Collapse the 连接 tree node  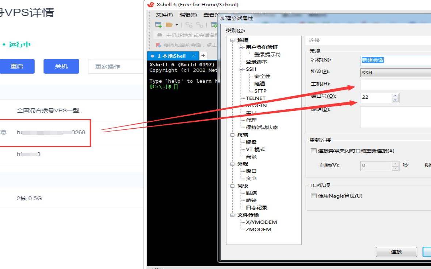(232, 40)
